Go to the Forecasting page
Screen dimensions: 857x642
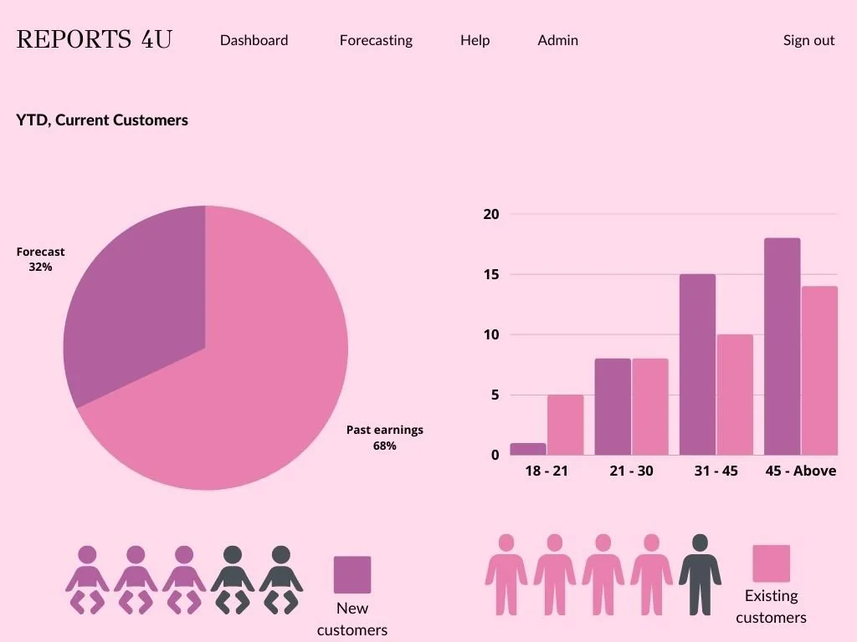(x=376, y=40)
